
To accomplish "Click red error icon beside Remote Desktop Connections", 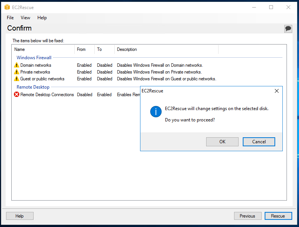I will tap(17, 94).
